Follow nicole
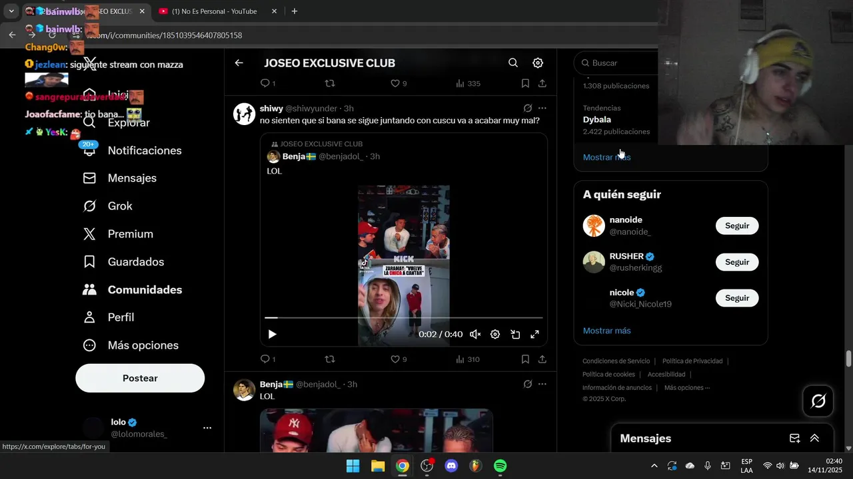Viewport: 853px width, 479px height. coord(737,298)
